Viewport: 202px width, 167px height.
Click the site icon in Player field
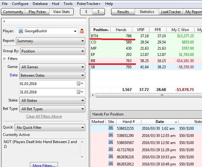[21, 31]
